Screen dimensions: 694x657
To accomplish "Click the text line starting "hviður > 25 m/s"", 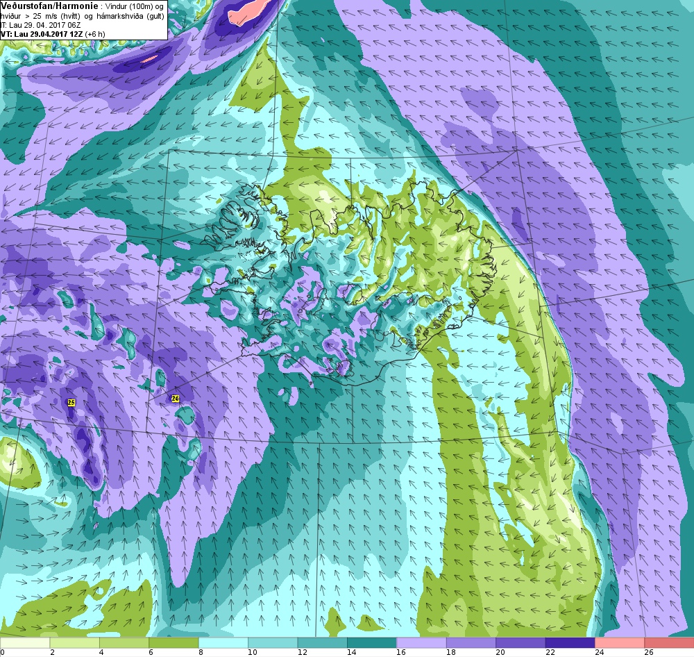I will pos(83,17).
